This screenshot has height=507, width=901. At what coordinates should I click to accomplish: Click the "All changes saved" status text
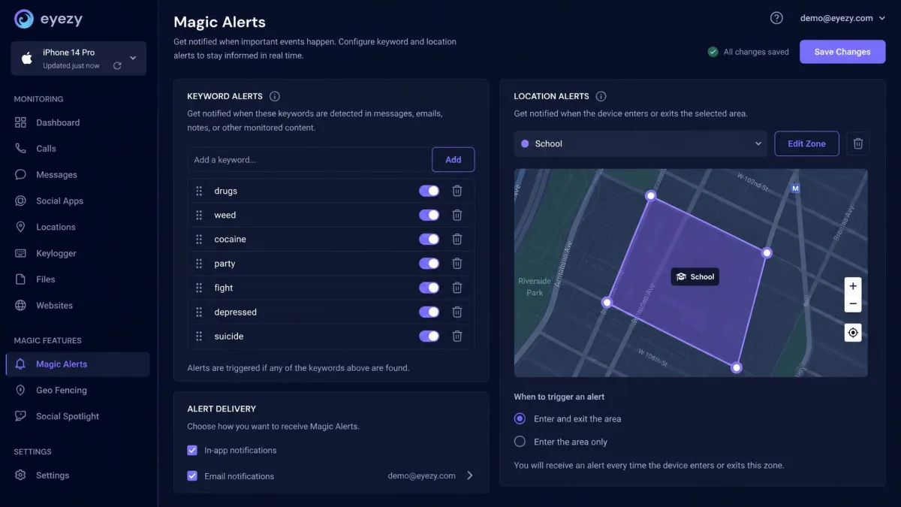[x=756, y=52]
